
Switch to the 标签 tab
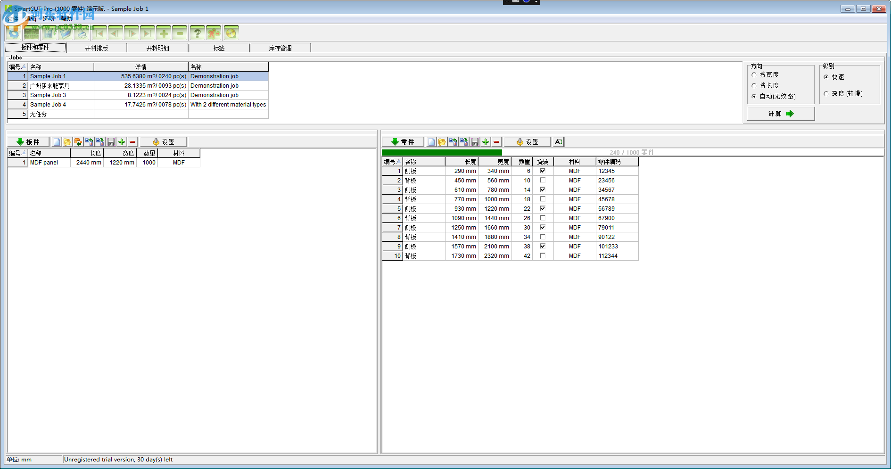click(x=219, y=48)
